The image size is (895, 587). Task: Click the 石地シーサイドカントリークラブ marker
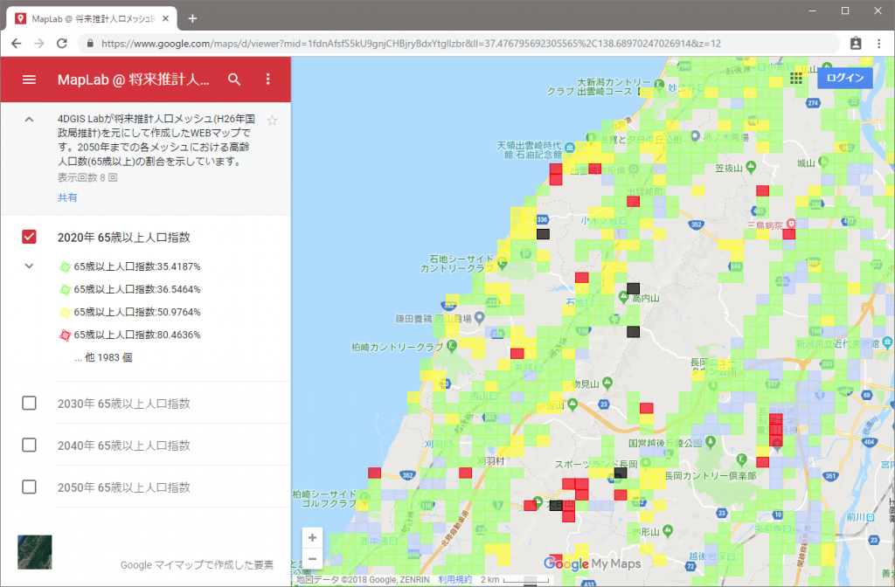[x=503, y=263]
